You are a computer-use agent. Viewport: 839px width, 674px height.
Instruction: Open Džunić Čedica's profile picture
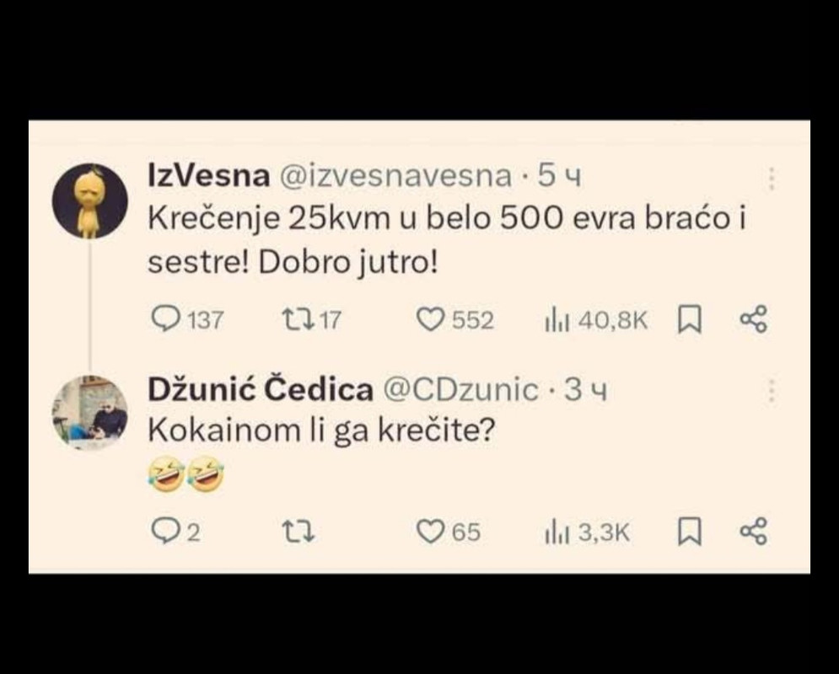click(x=90, y=413)
